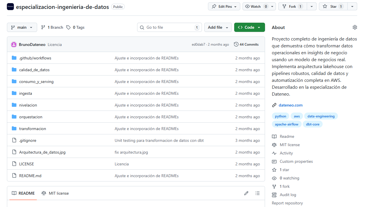This screenshot has width=369, height=207.
Task: Focus the Go to file search box
Action: 169,27
